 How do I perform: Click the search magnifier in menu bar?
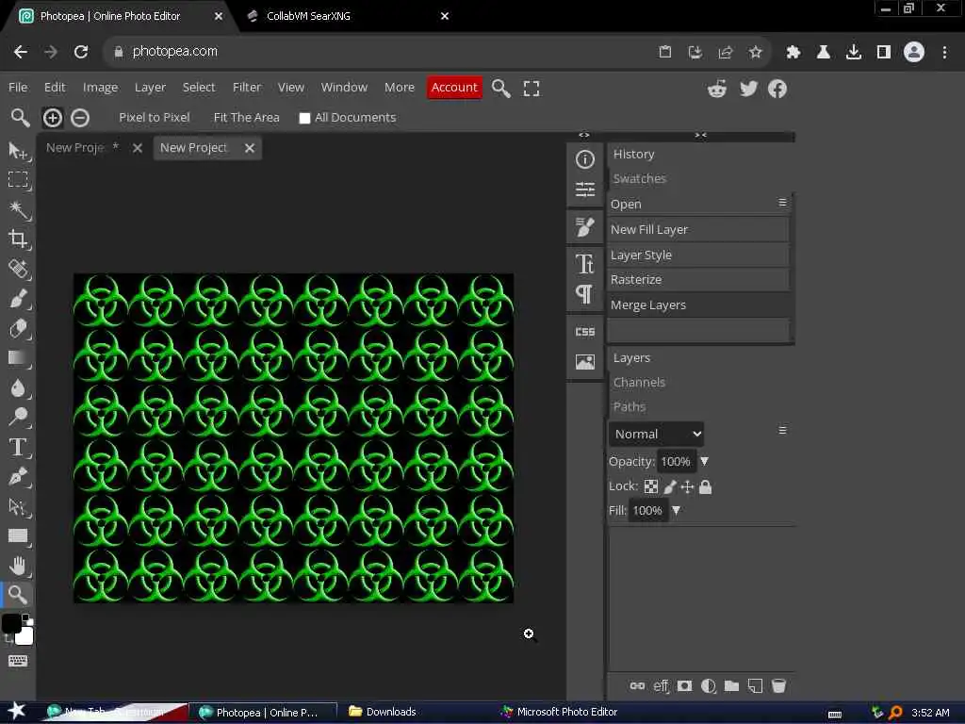501,88
